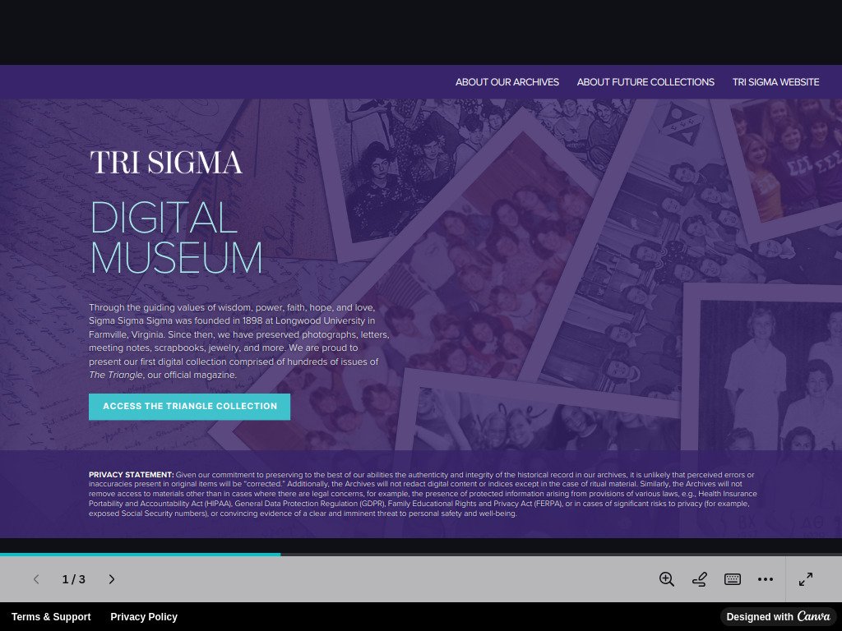Show keyboard shortcuts via the keyboard icon
This screenshot has height=631, width=842.
point(732,579)
